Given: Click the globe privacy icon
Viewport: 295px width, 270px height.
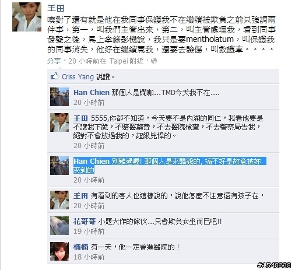Looking at the screenshot, I should coord(154,61).
